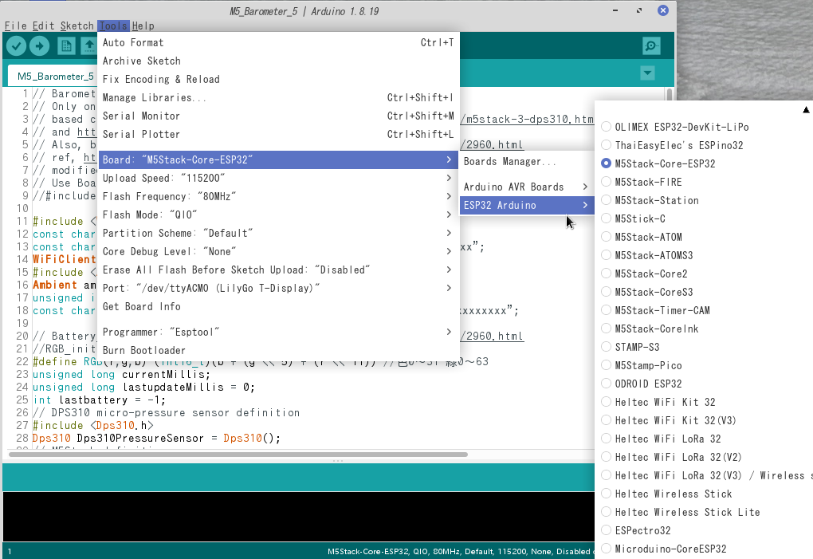Open Manage Libraries from the menu
The height and width of the screenshot is (559, 813).
[278, 97]
